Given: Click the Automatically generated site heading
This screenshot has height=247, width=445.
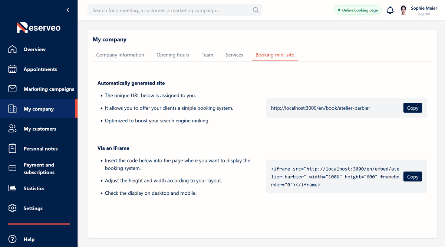Looking at the screenshot, I should (131, 83).
